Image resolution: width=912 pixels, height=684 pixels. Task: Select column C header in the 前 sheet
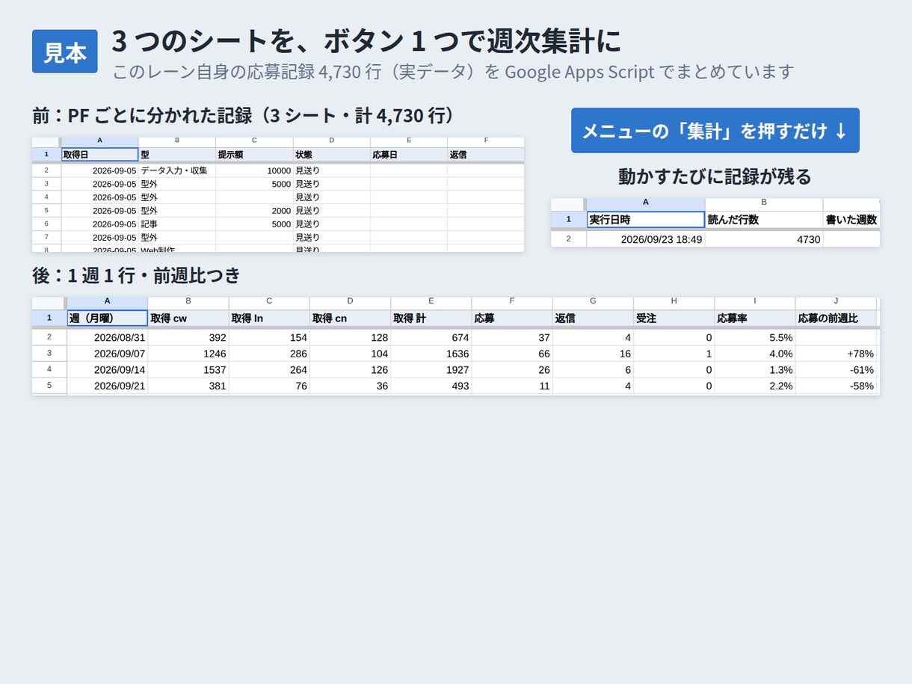pos(254,141)
